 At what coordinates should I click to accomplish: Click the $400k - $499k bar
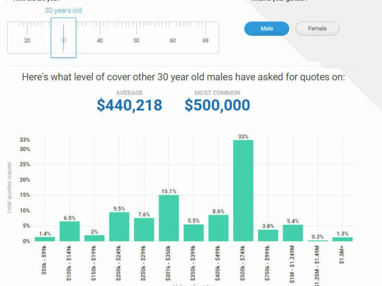(x=218, y=228)
